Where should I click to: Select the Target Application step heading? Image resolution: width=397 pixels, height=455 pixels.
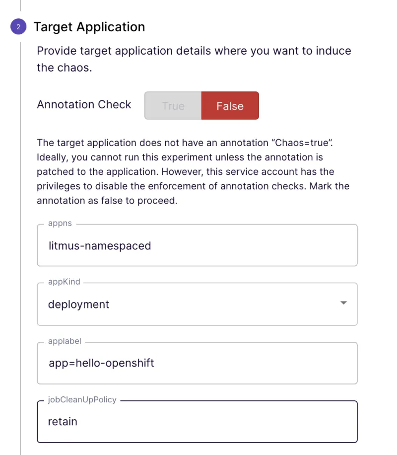click(x=89, y=27)
